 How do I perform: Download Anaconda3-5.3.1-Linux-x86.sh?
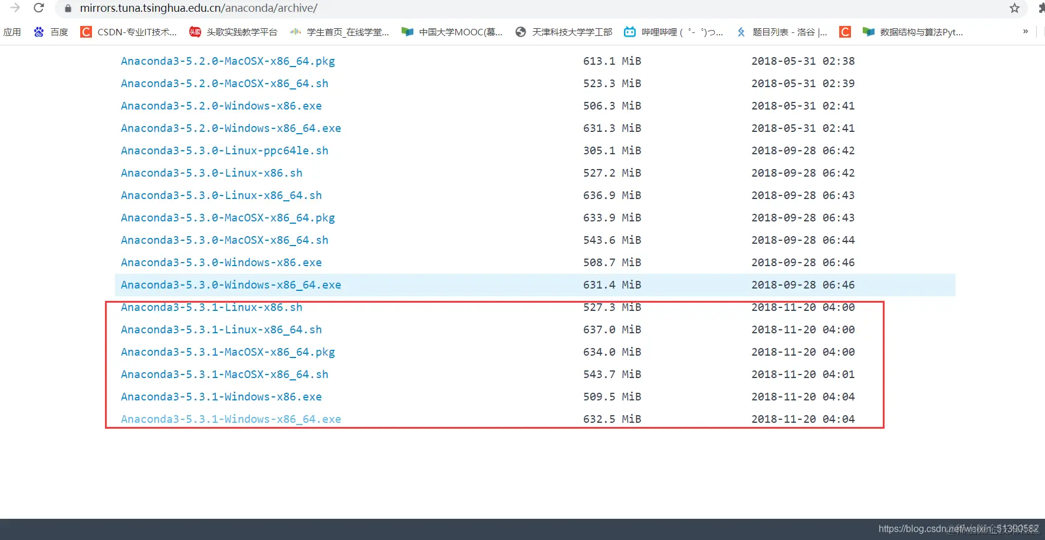(212, 307)
